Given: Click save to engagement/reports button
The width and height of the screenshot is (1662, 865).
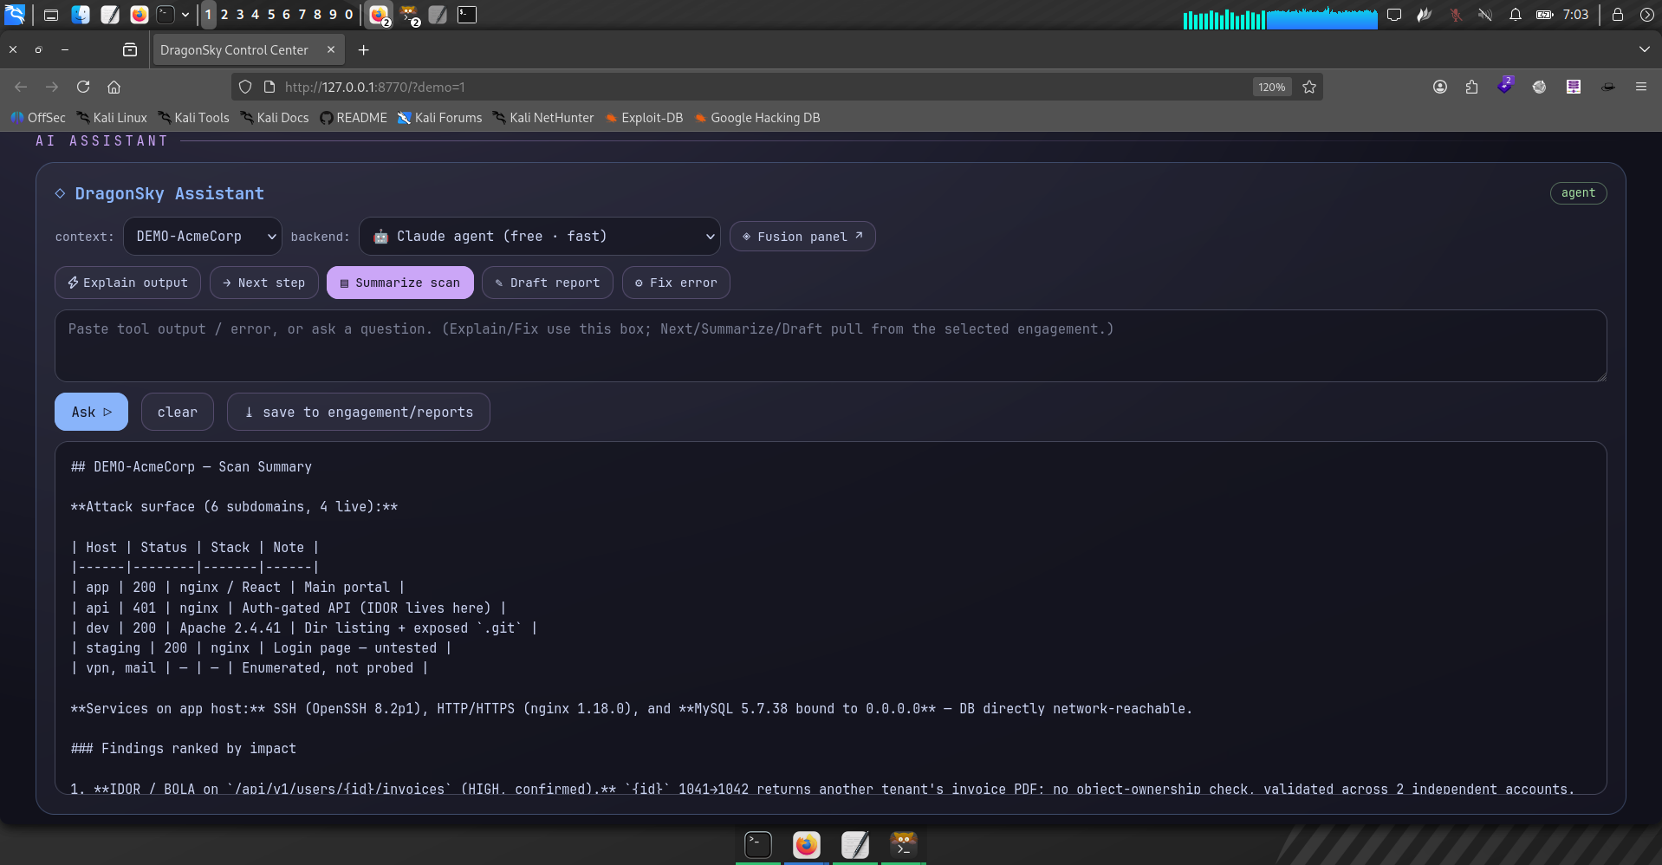Looking at the screenshot, I should coord(359,412).
